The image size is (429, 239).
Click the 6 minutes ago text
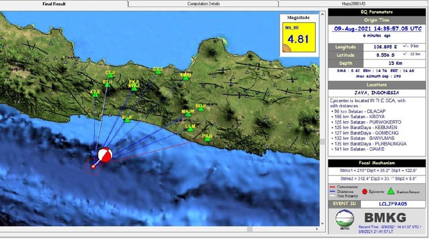pos(377,35)
